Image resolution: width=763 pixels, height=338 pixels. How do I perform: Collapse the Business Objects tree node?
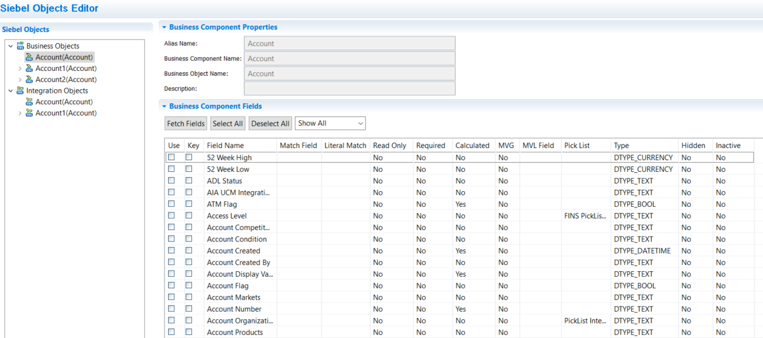tap(10, 46)
